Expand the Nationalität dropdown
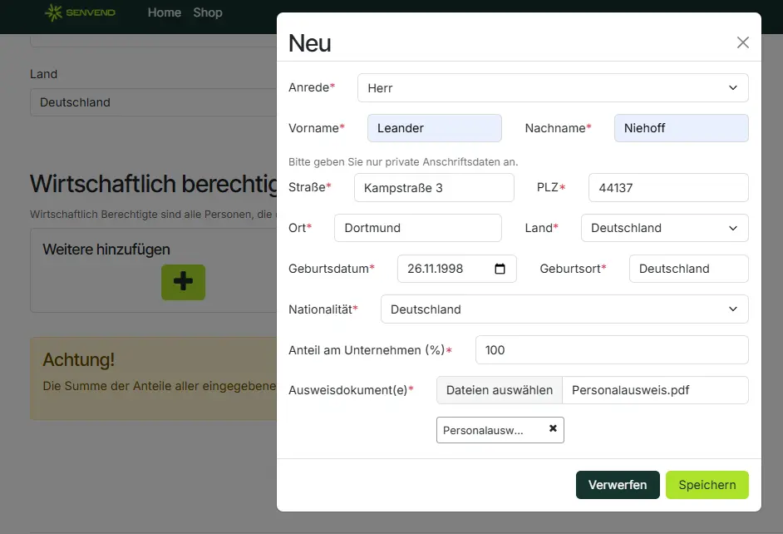Image resolution: width=783 pixels, height=534 pixels. tap(564, 309)
